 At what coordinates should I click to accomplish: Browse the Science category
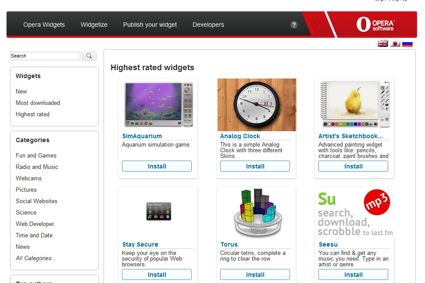click(26, 212)
